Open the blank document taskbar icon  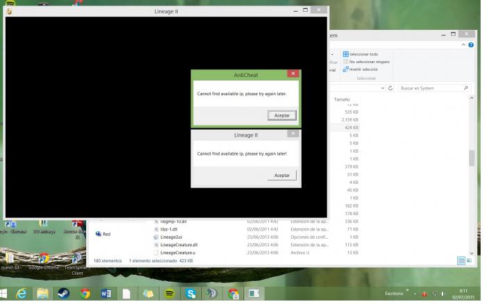coord(126,294)
